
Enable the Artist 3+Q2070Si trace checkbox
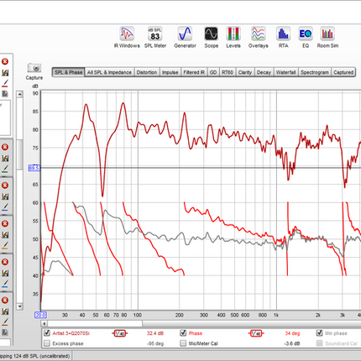coord(47,333)
